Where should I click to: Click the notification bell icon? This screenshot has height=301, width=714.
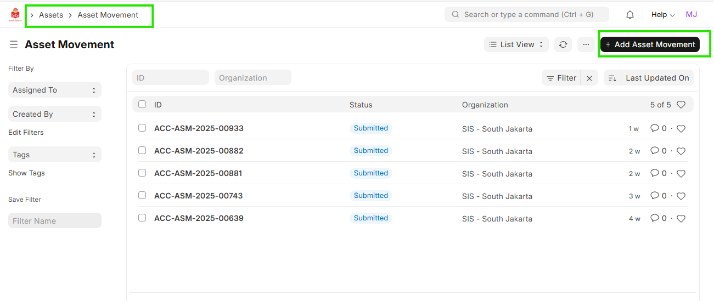[x=630, y=15]
